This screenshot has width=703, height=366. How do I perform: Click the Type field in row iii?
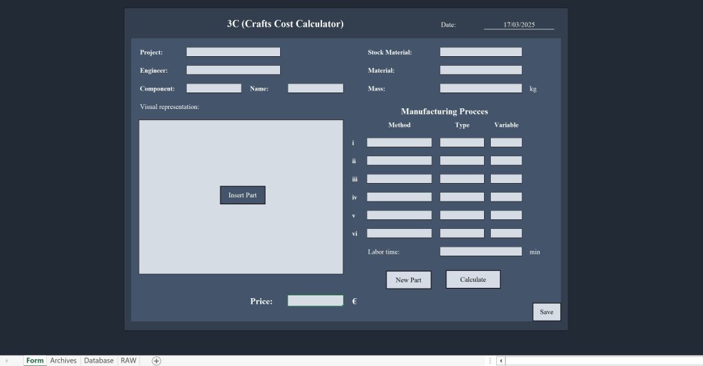point(462,179)
